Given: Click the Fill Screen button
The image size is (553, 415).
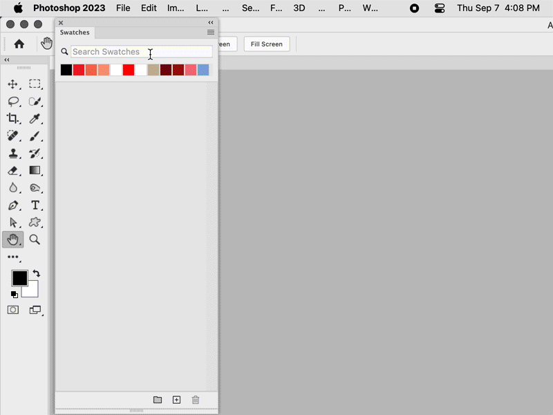Looking at the screenshot, I should [x=267, y=44].
